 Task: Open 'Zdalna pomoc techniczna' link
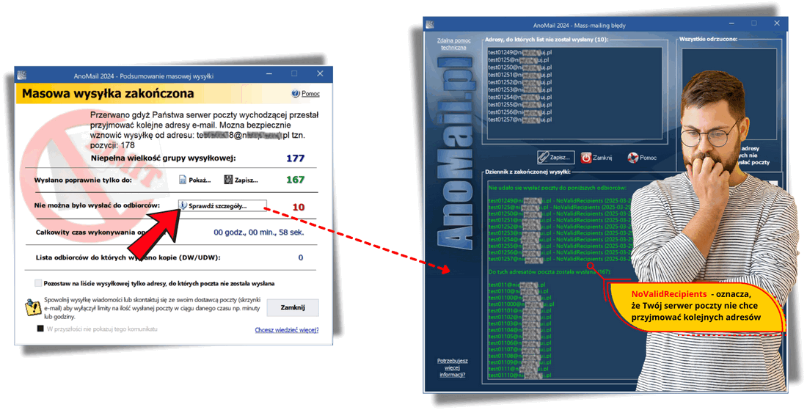pyautogui.click(x=453, y=44)
